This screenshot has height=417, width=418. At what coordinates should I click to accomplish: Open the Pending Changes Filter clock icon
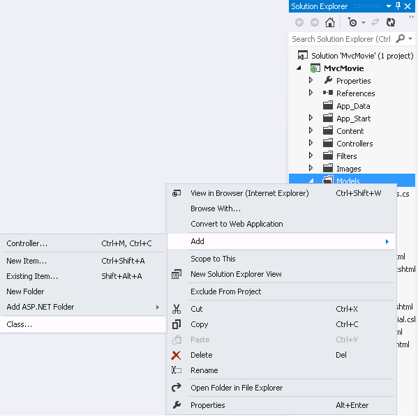[x=352, y=22]
